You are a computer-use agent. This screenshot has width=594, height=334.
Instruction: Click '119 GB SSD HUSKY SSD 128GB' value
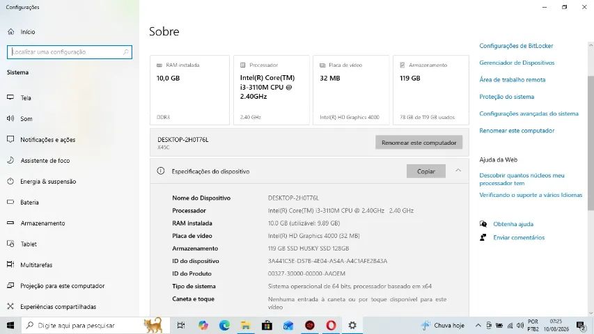[x=308, y=248]
